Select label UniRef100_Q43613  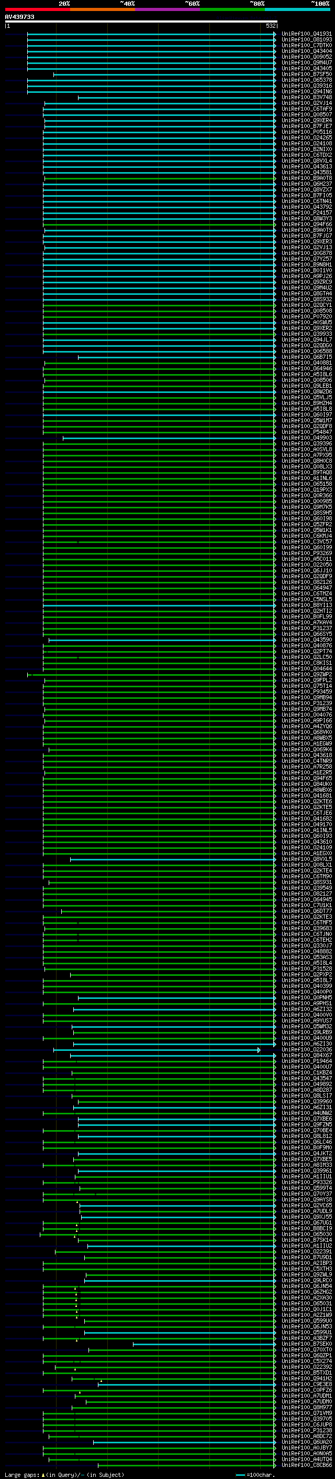click(306, 166)
